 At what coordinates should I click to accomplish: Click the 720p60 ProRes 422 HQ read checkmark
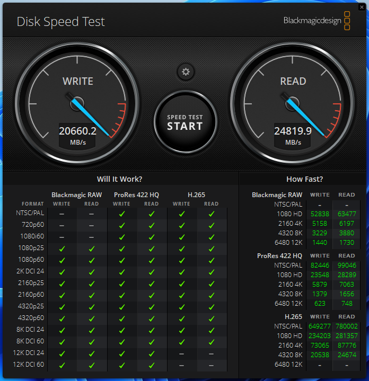152,226
